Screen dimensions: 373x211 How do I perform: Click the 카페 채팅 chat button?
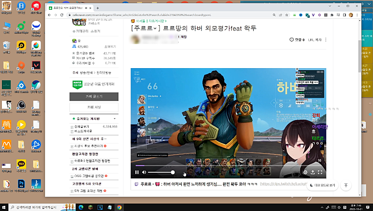(94, 107)
